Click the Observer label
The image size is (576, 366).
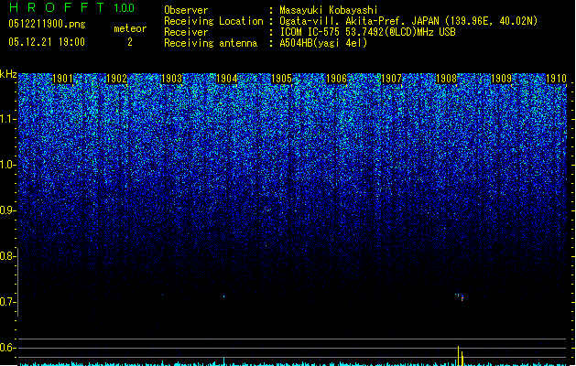click(186, 10)
